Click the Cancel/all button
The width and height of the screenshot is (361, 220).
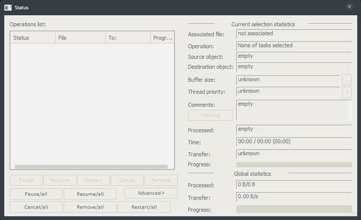click(36, 207)
